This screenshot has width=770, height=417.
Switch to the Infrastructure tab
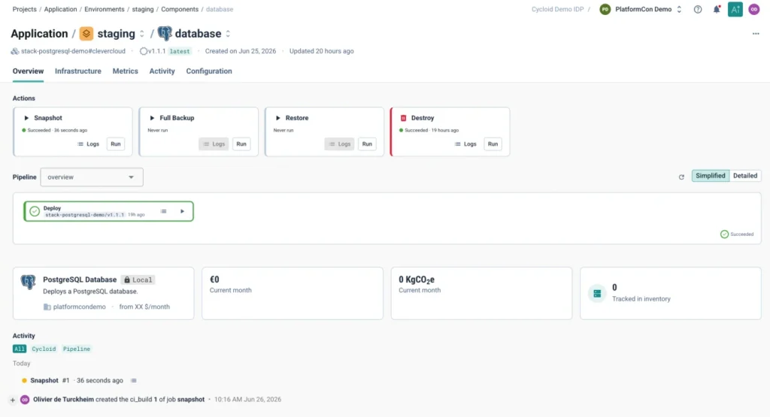(x=78, y=71)
